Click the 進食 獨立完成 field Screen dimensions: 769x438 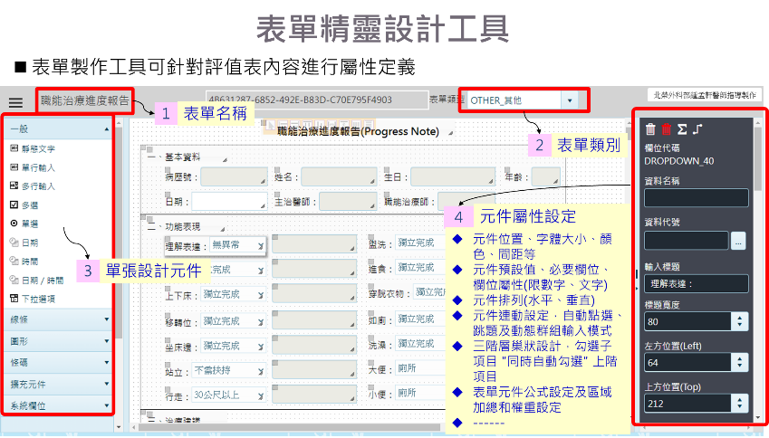419,268
